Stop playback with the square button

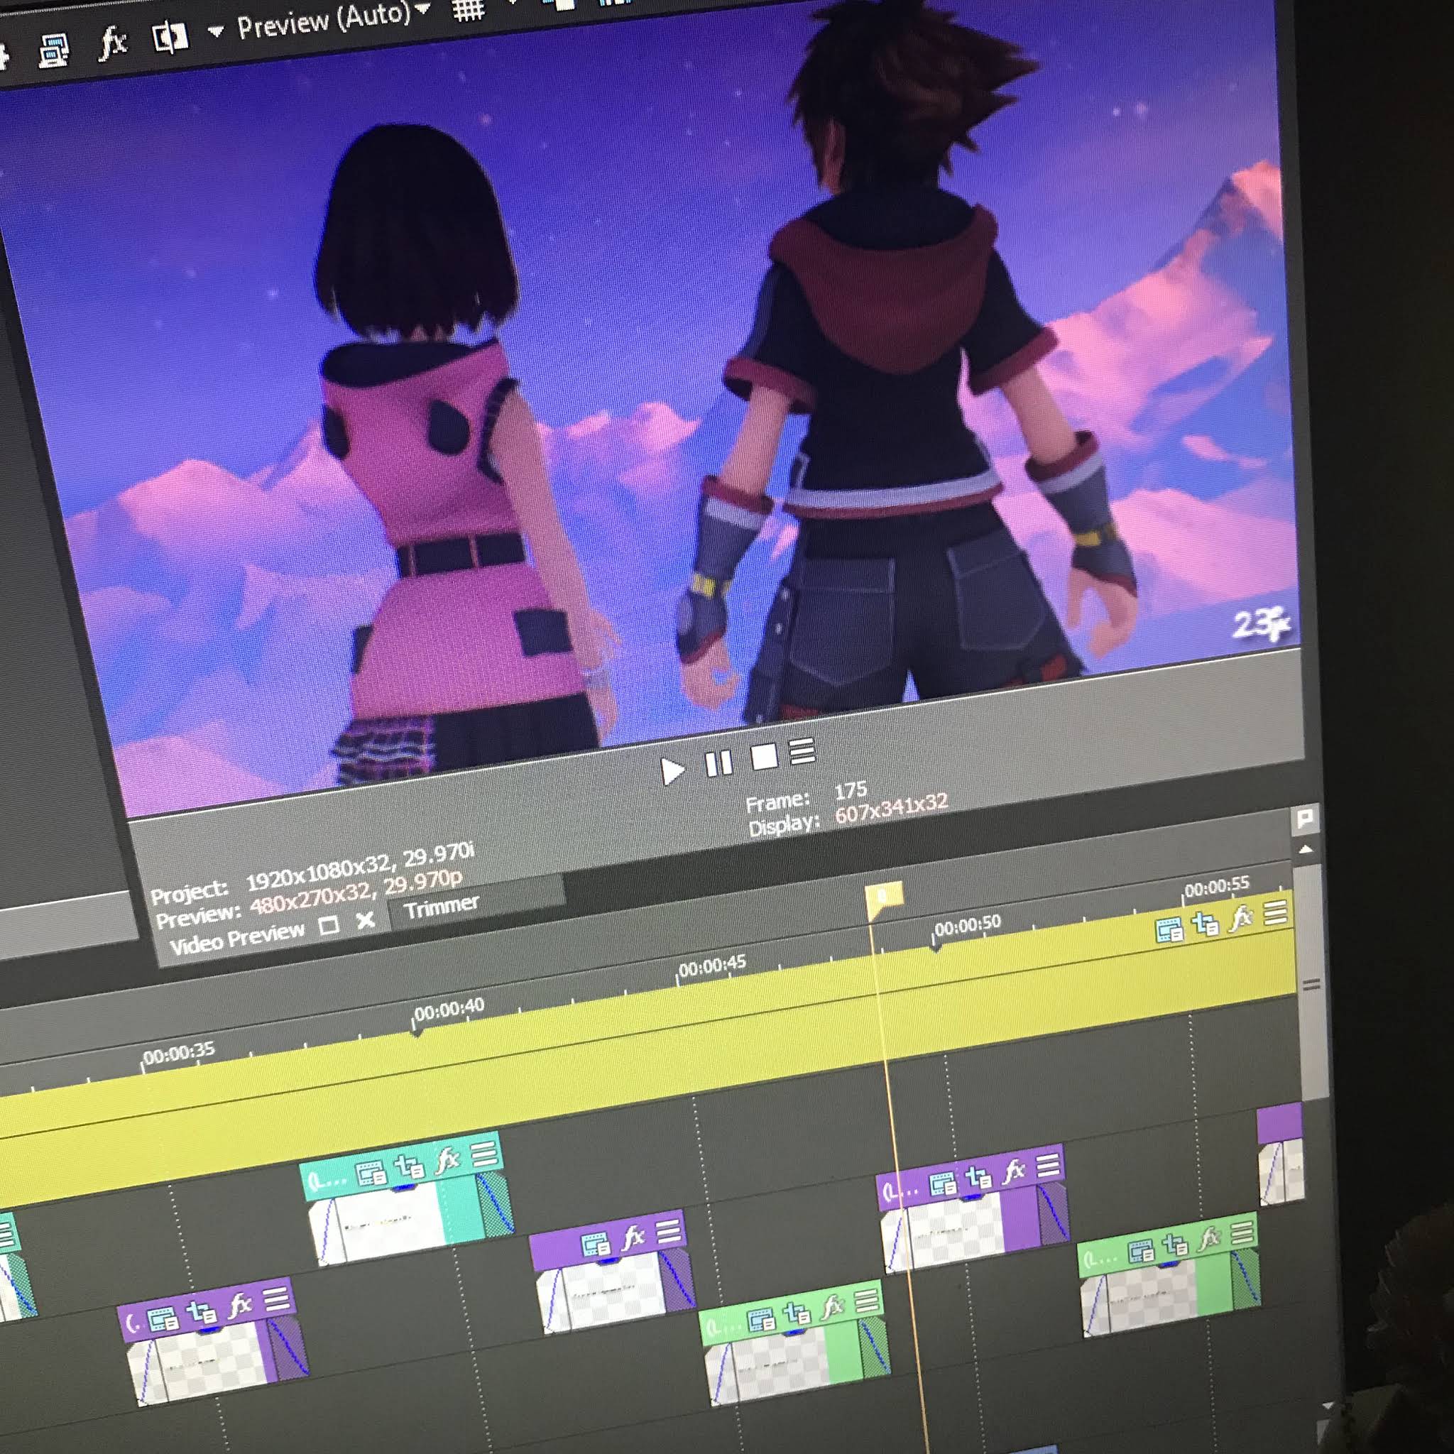pyautogui.click(x=764, y=757)
